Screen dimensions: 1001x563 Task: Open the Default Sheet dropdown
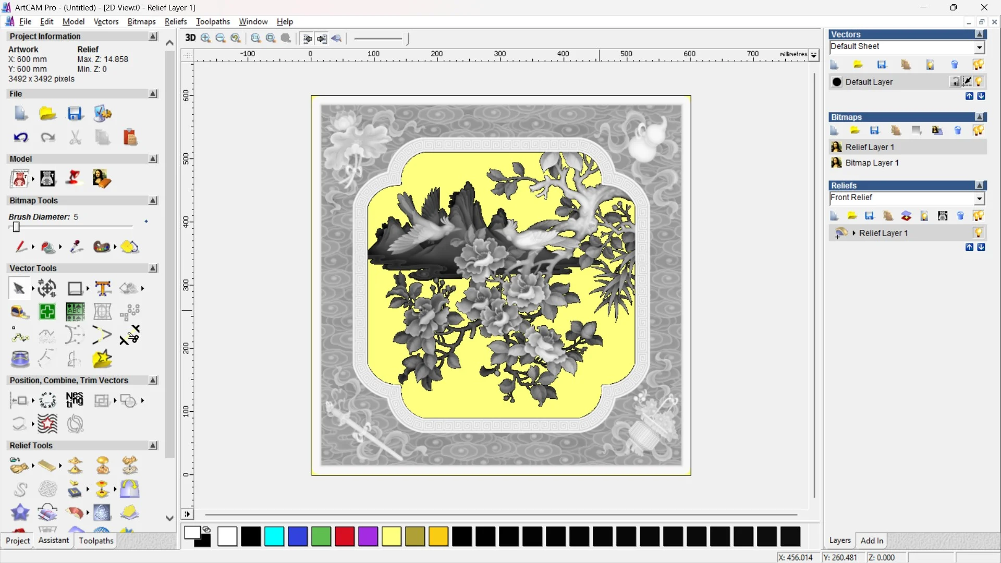pos(979,47)
